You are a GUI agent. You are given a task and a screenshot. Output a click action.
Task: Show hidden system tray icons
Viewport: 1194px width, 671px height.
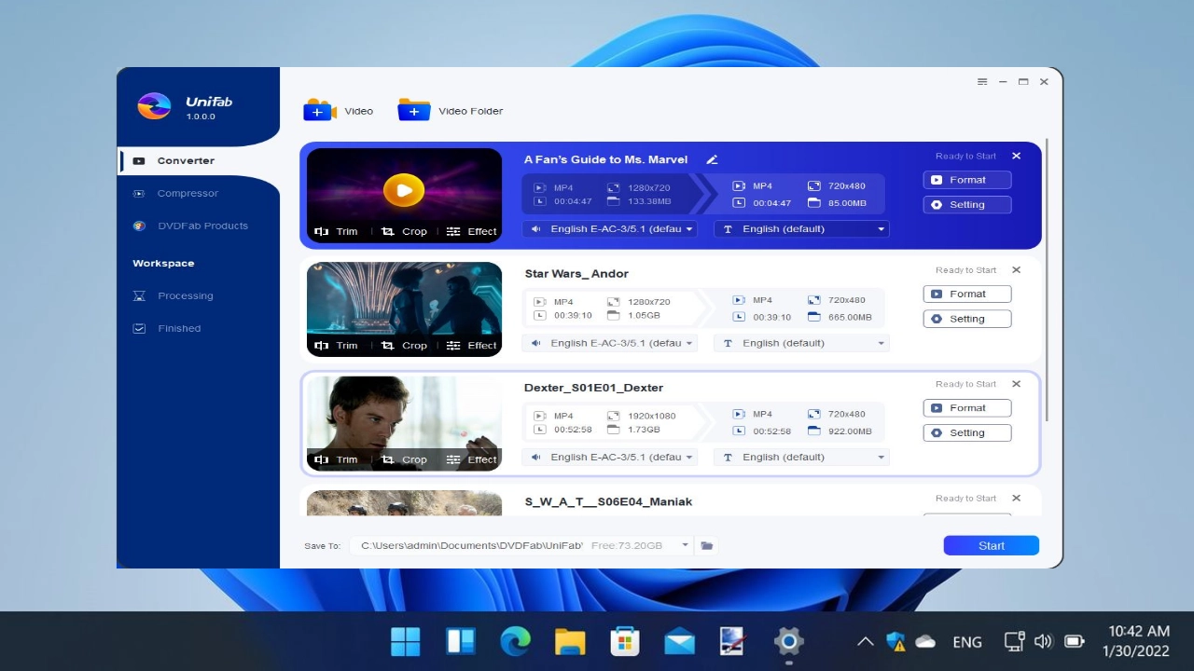coord(866,641)
